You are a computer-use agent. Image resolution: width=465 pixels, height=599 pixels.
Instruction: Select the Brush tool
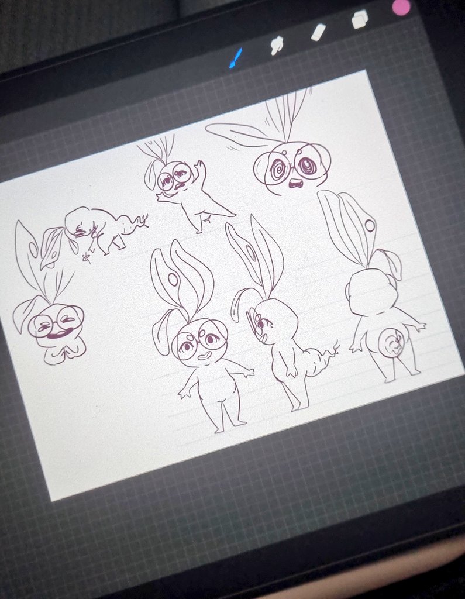(x=236, y=58)
